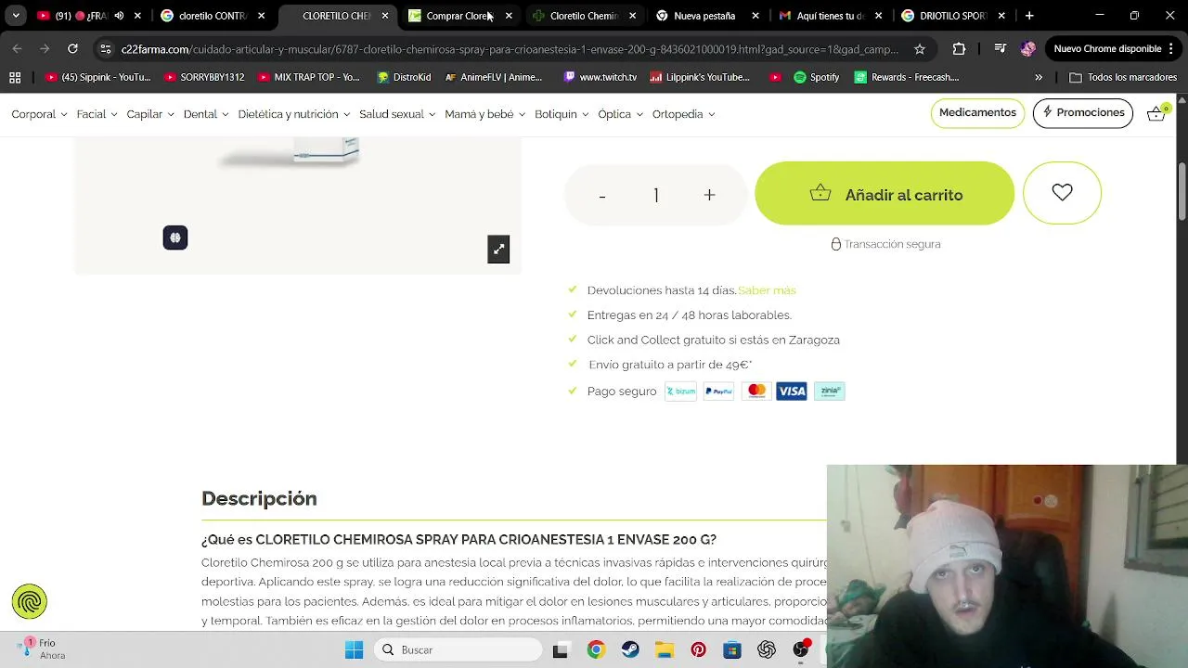Screen dimensions: 1188x668
Task: Expand the Corporal category menu
Action: point(39,114)
